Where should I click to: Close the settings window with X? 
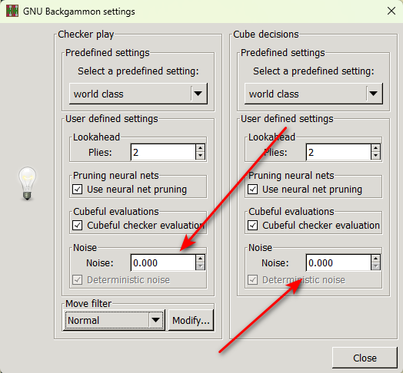[391, 11]
